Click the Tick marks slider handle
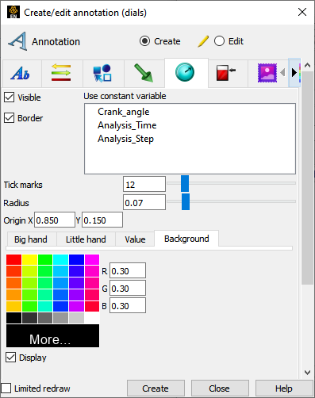 [x=185, y=183]
